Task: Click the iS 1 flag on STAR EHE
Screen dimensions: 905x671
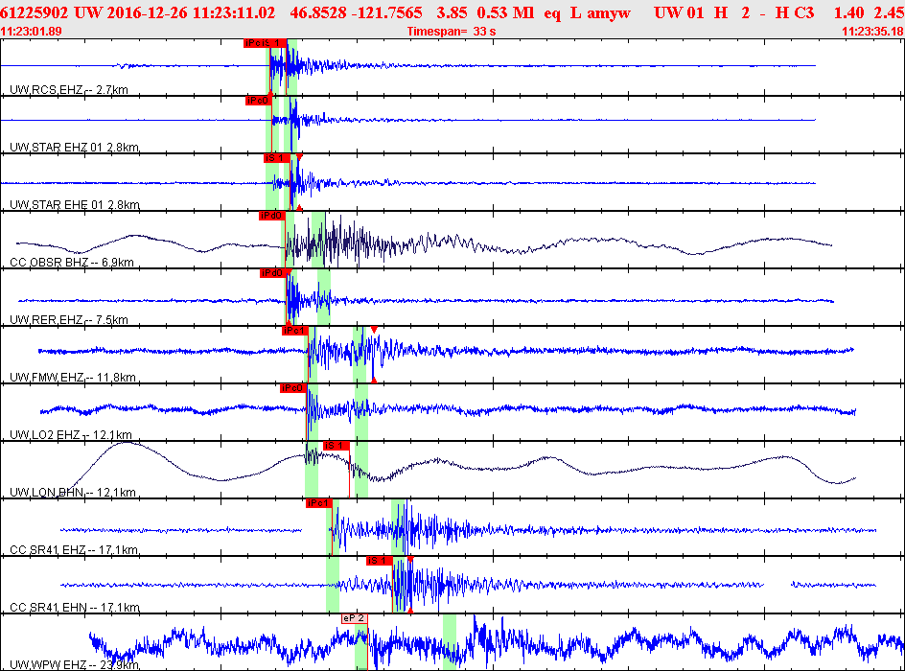Action: click(277, 158)
